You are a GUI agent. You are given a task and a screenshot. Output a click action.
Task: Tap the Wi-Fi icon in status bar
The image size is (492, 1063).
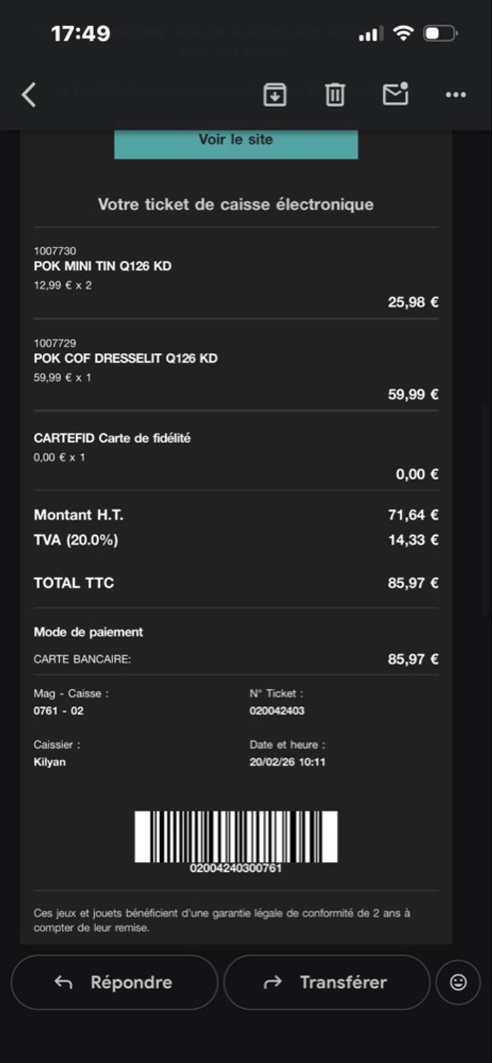click(403, 33)
